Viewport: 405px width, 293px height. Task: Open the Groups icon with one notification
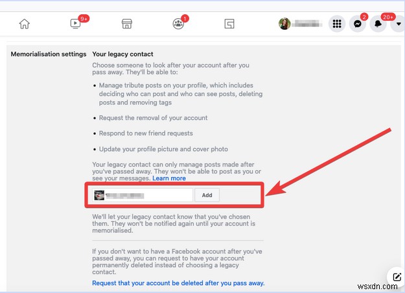pyautogui.click(x=178, y=24)
